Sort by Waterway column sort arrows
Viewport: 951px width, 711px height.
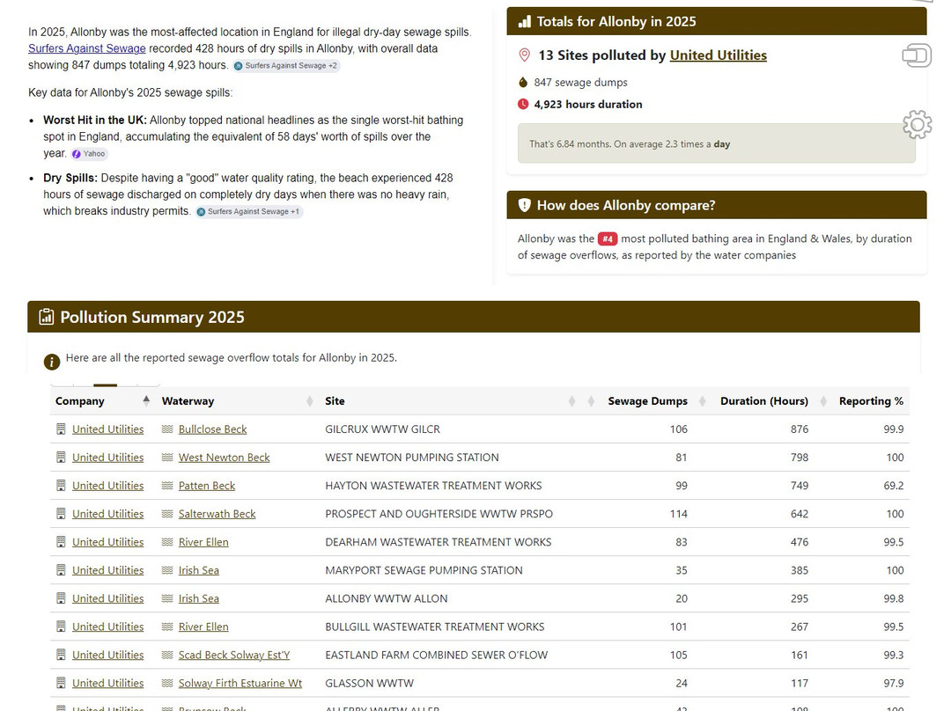pos(310,400)
